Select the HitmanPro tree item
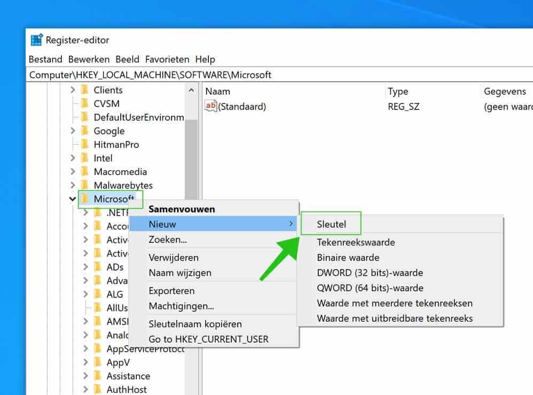533x395 pixels. click(116, 144)
